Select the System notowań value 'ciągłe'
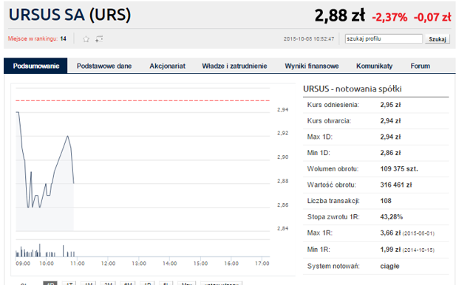The image size is (473, 285). [x=389, y=266]
